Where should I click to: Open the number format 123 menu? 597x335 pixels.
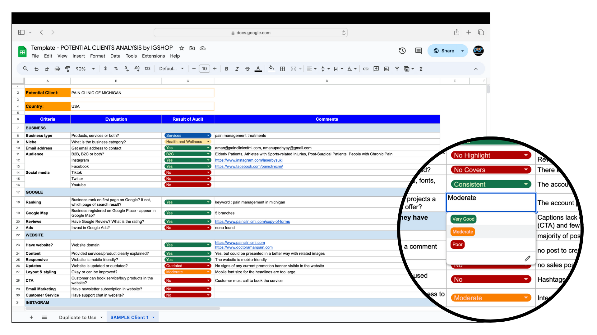pos(147,69)
